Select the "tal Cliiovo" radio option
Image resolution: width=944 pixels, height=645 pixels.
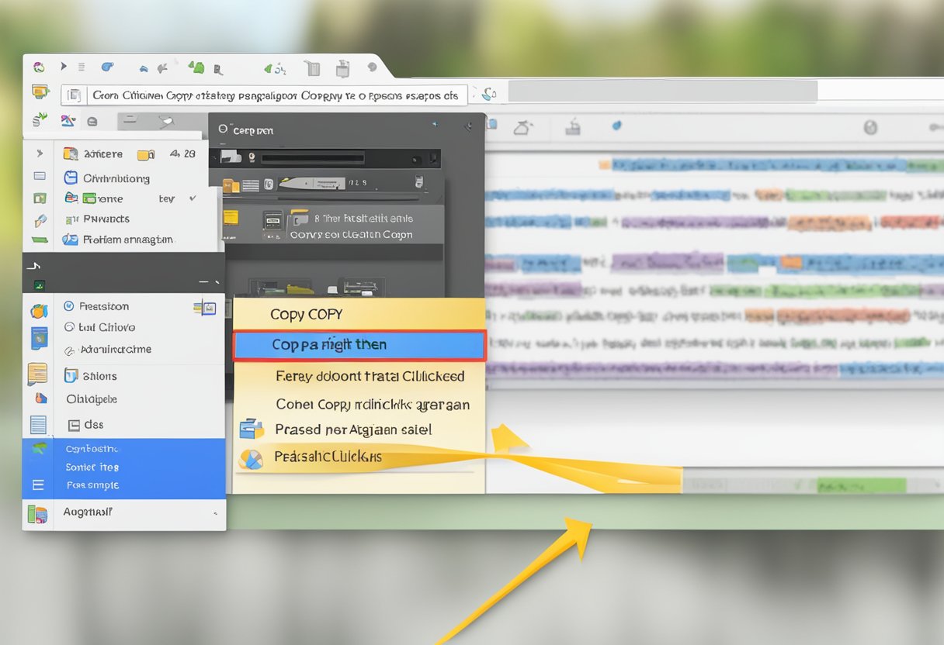point(69,327)
